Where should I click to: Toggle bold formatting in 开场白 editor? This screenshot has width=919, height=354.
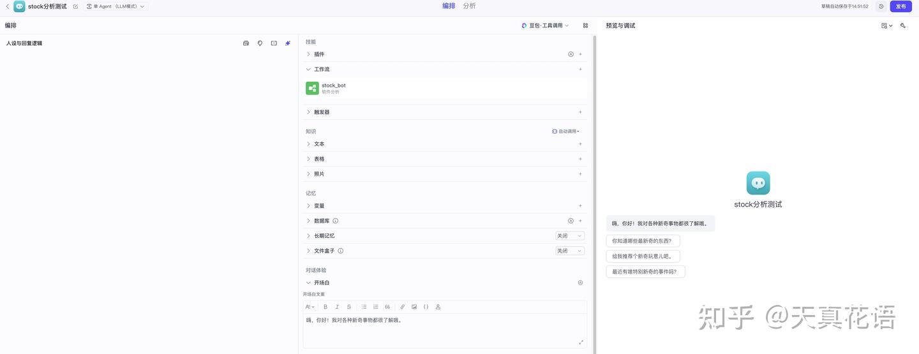point(325,307)
